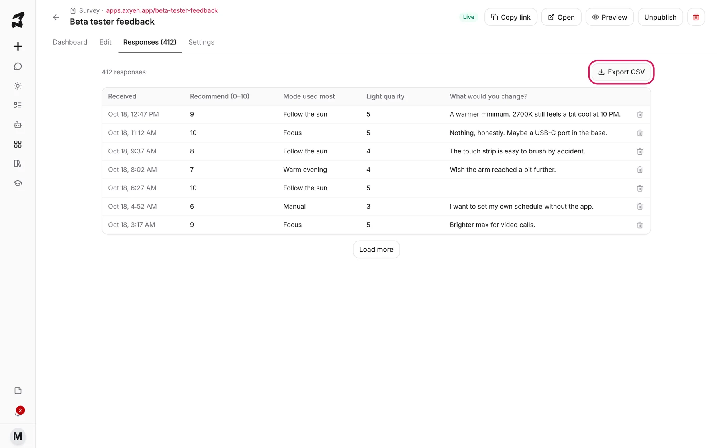This screenshot has height=448, width=717.
Task: Delete the Oct 18, 9:37 AM response
Action: (640, 151)
